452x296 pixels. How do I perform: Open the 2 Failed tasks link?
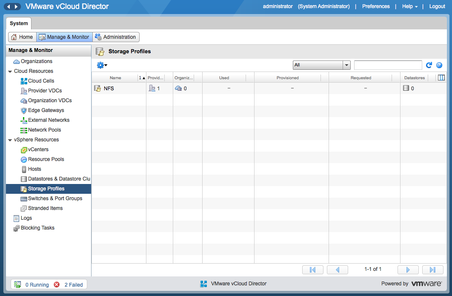pyautogui.click(x=74, y=285)
